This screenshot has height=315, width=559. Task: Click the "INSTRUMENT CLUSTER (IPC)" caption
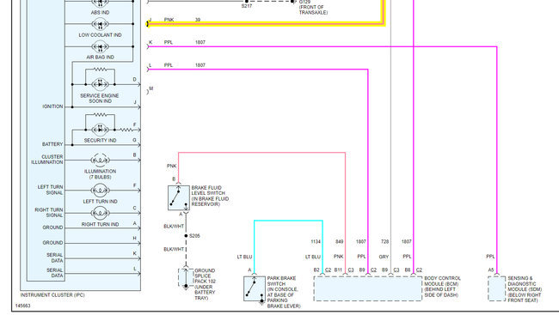point(52,295)
